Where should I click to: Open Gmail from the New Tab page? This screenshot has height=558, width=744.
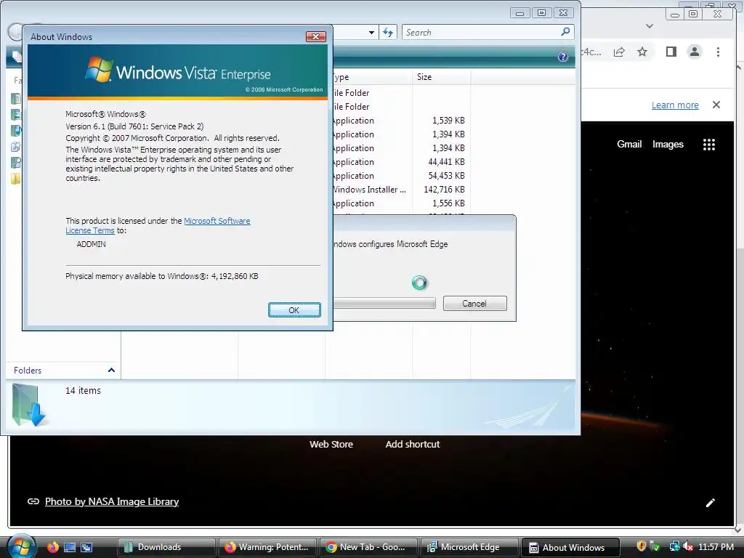[629, 145]
